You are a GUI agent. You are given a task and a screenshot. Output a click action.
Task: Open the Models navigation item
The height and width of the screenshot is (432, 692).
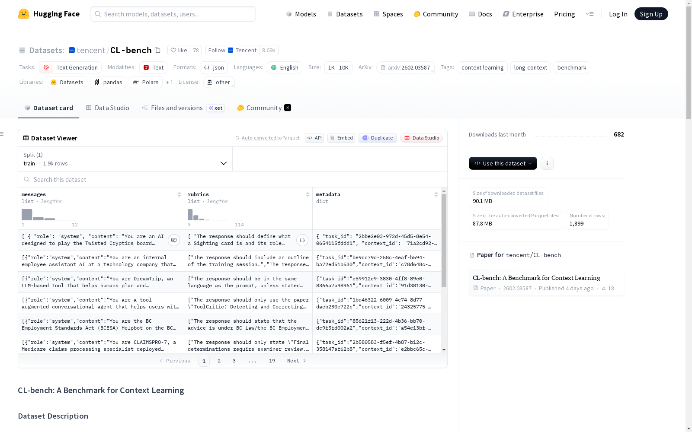click(x=301, y=14)
